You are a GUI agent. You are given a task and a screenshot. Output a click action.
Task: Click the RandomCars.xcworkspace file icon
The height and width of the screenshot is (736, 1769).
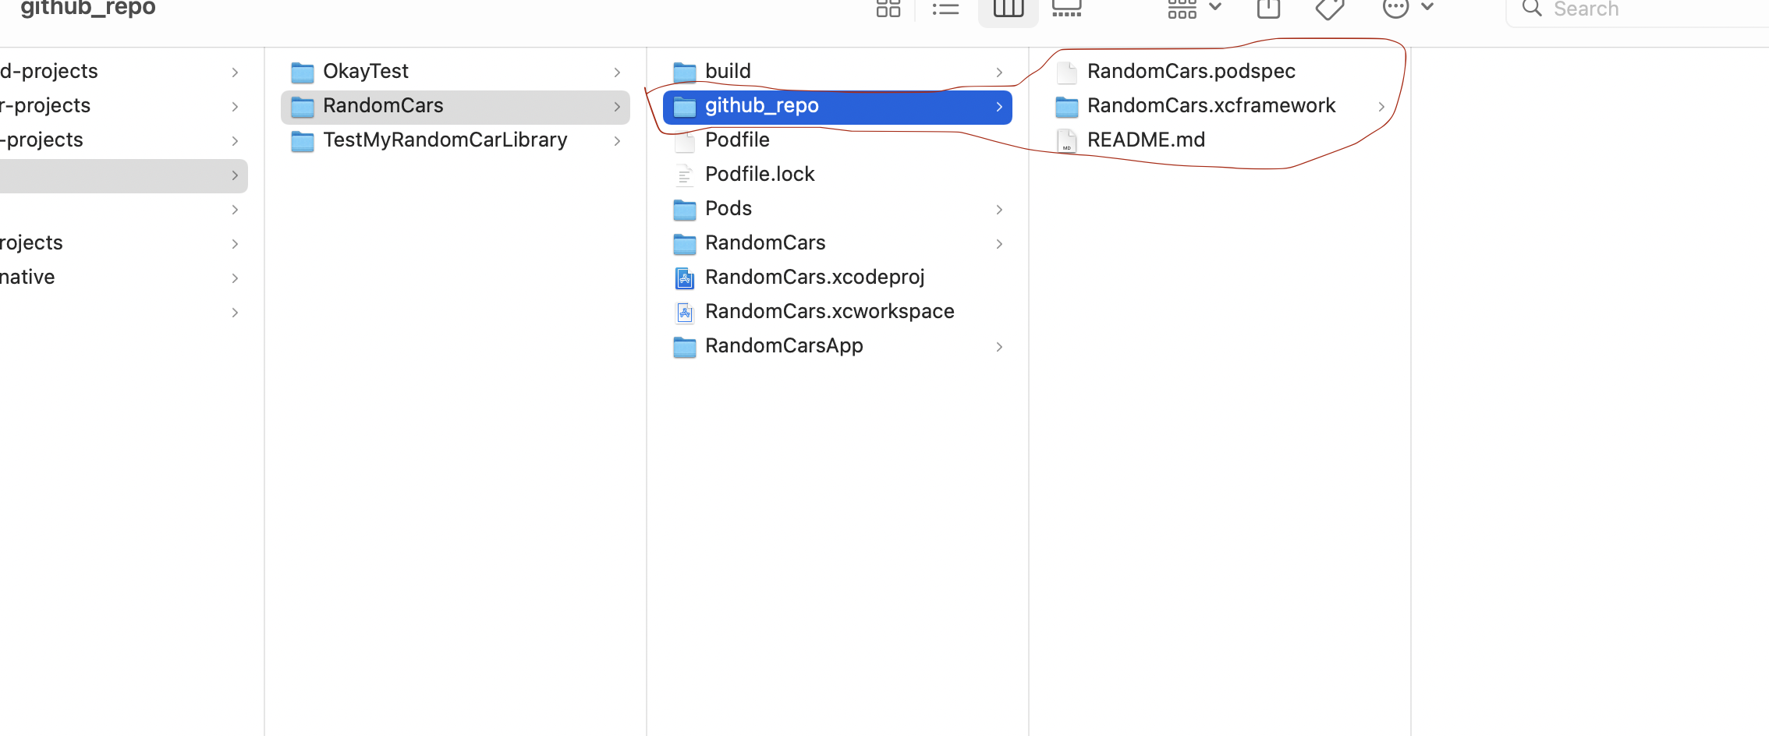[685, 312]
